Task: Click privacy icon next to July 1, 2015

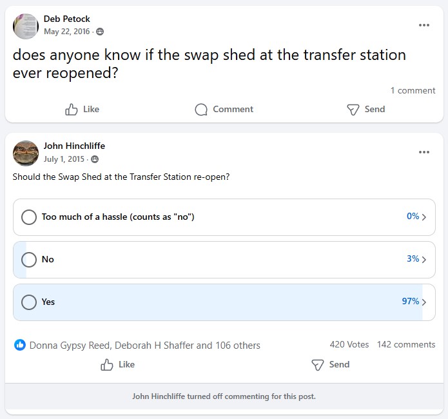Action: (95, 159)
